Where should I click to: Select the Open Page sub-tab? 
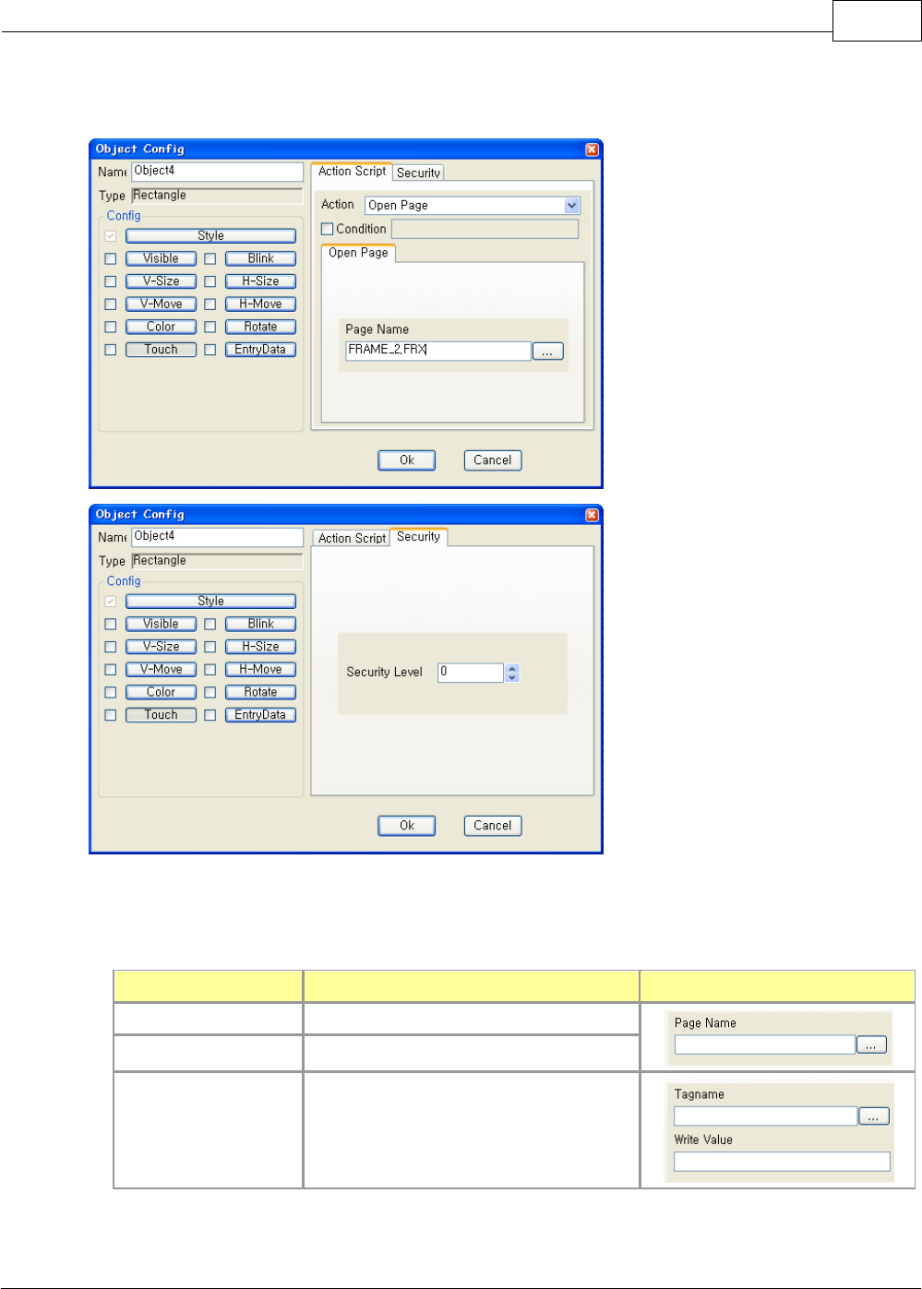(x=358, y=253)
